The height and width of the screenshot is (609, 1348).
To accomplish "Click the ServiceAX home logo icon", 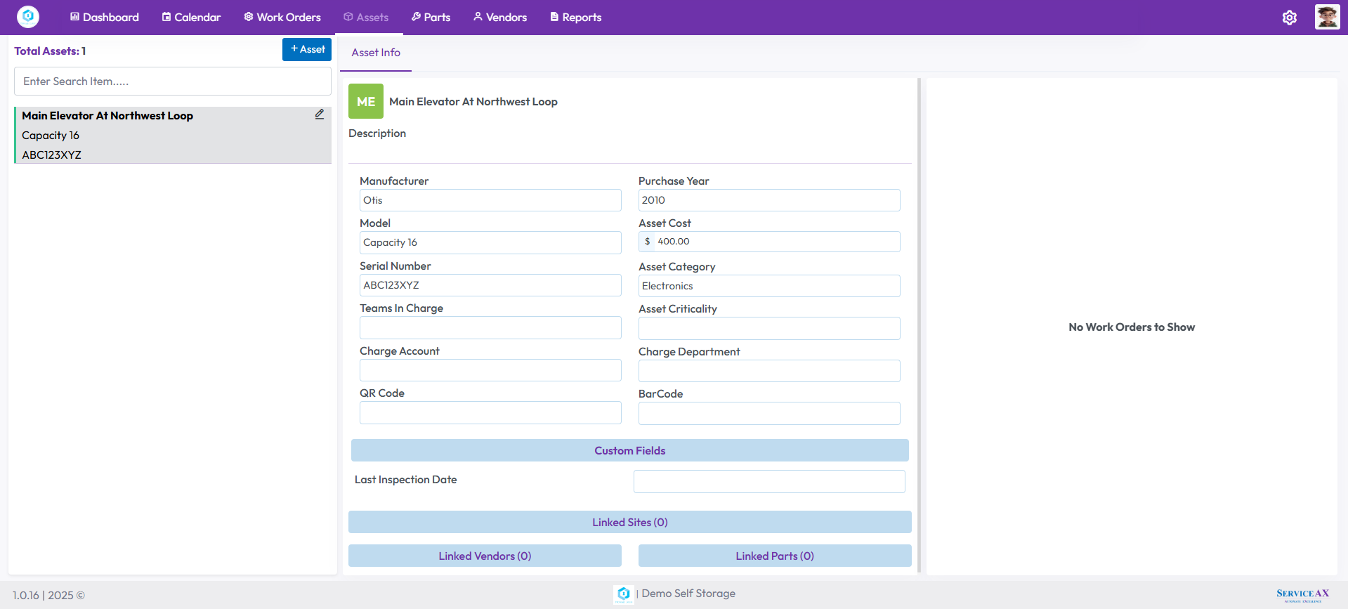I will pyautogui.click(x=28, y=17).
